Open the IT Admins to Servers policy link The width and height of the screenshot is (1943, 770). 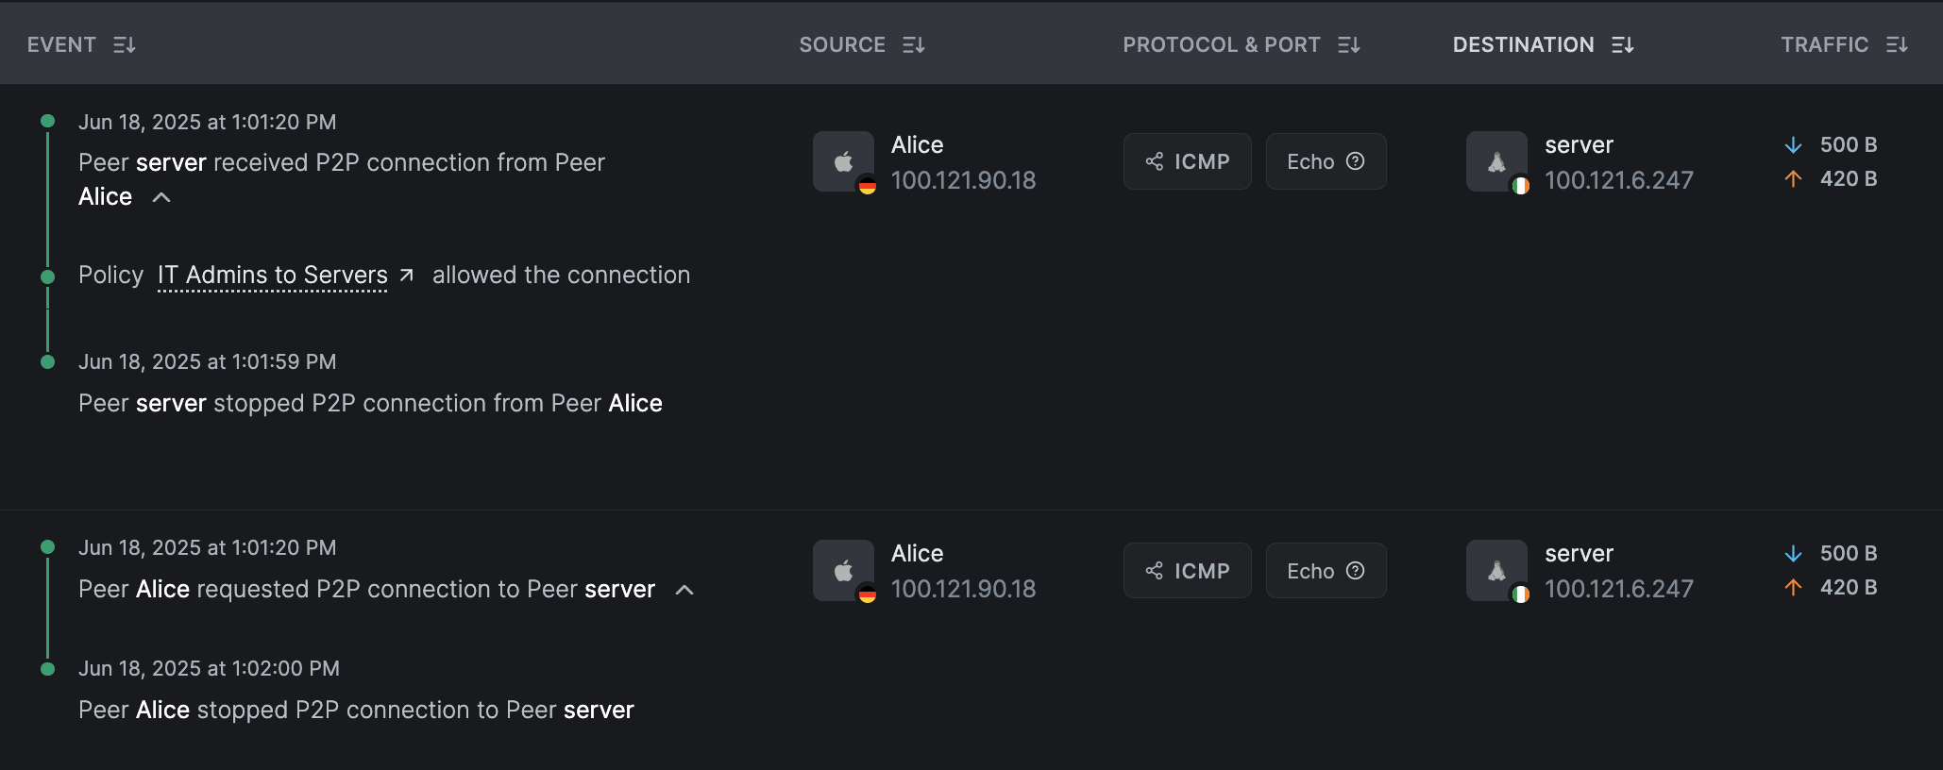click(x=271, y=275)
